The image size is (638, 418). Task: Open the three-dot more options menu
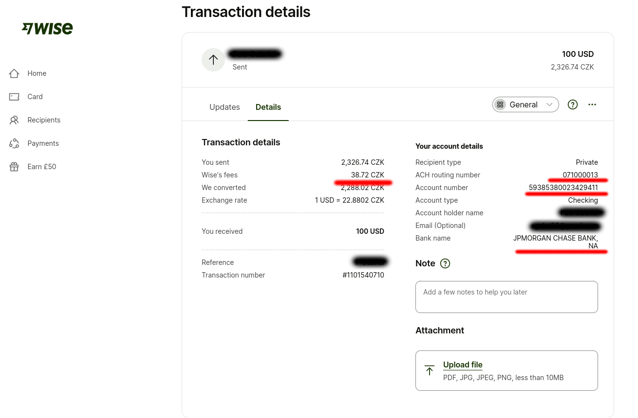tap(592, 104)
